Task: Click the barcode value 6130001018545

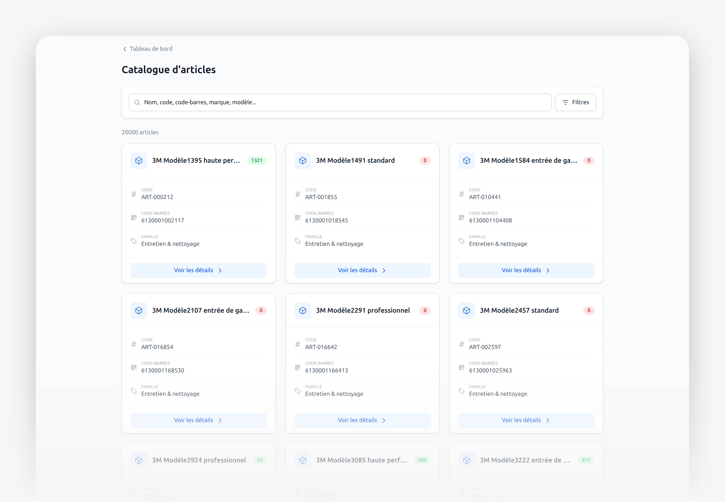Action: click(x=327, y=221)
